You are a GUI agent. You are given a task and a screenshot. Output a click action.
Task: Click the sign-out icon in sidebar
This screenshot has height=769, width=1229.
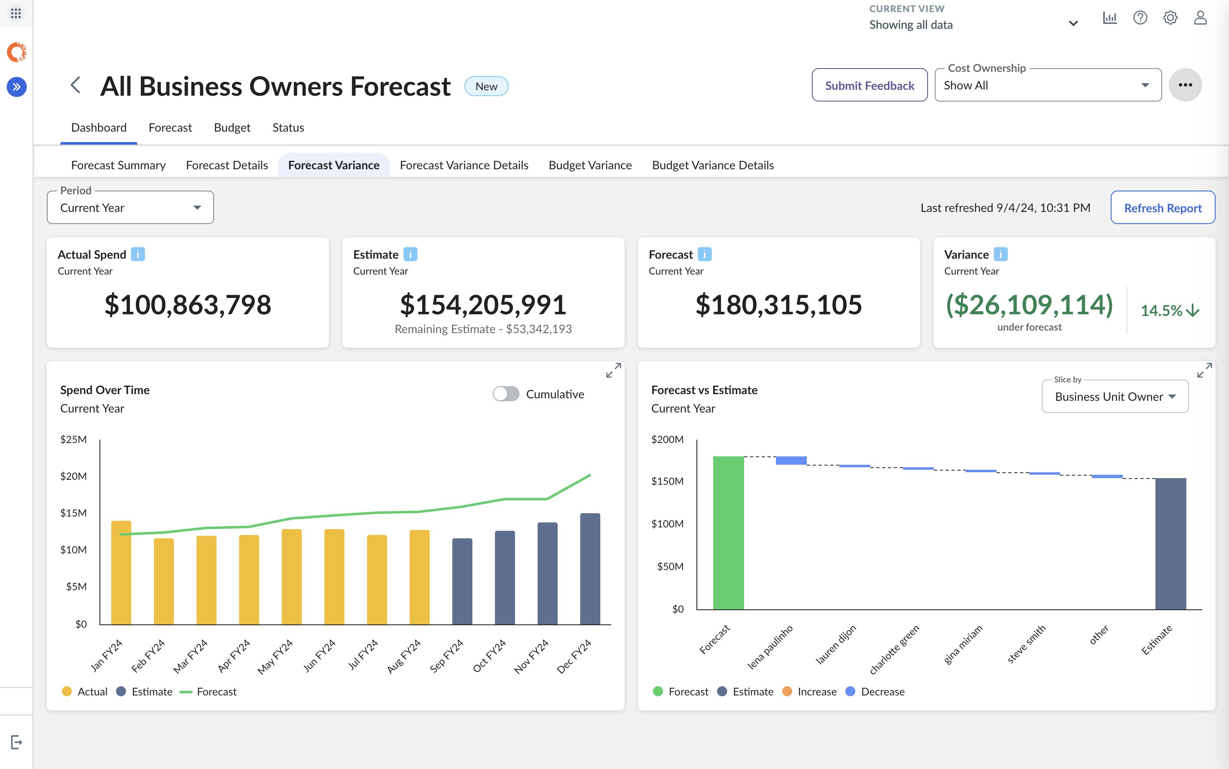click(16, 742)
